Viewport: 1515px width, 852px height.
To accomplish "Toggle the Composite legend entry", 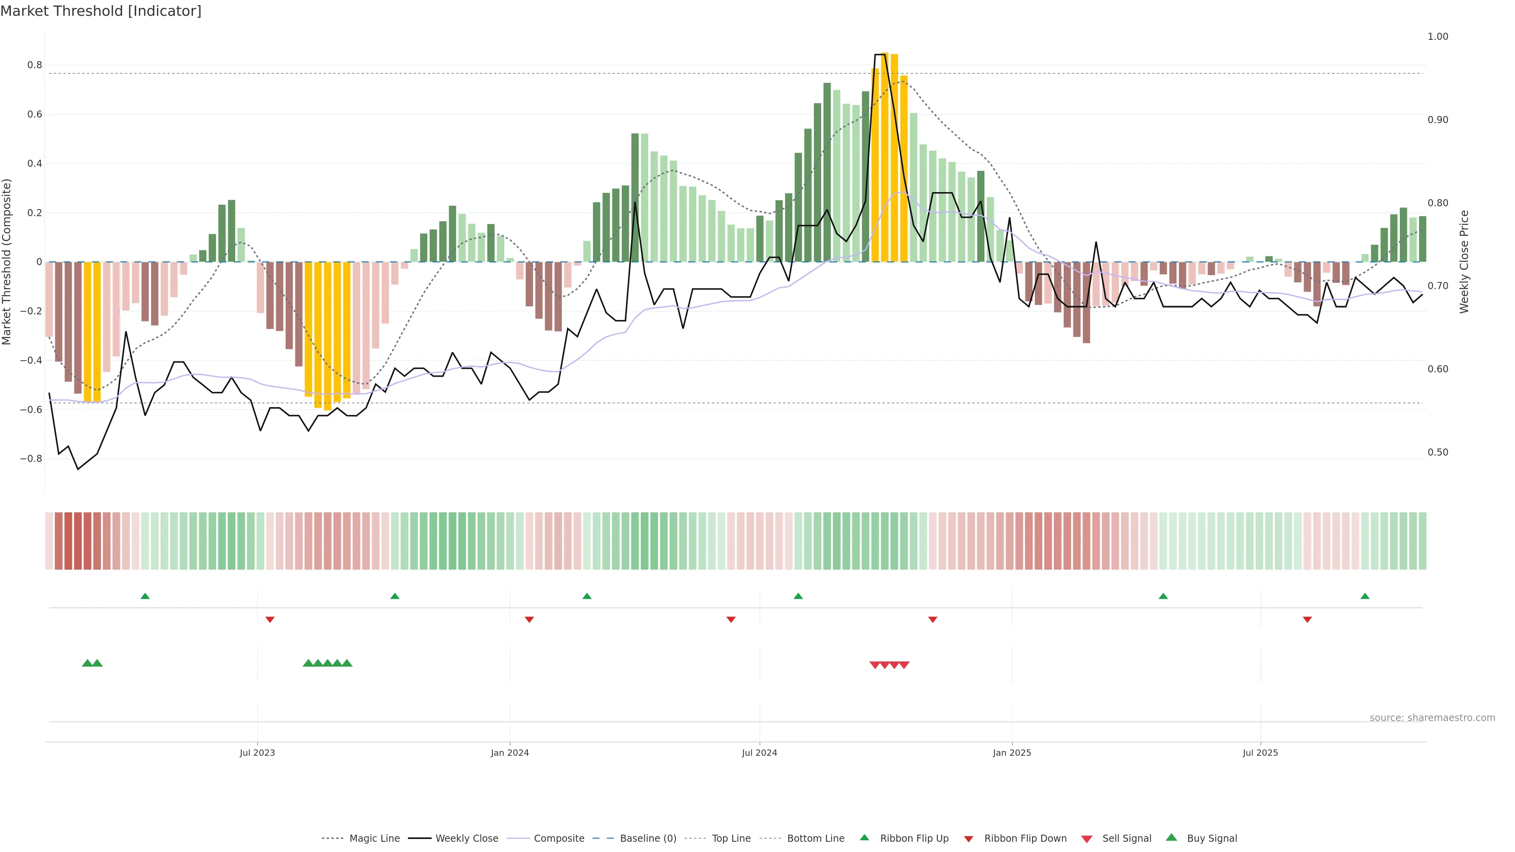I will [559, 839].
